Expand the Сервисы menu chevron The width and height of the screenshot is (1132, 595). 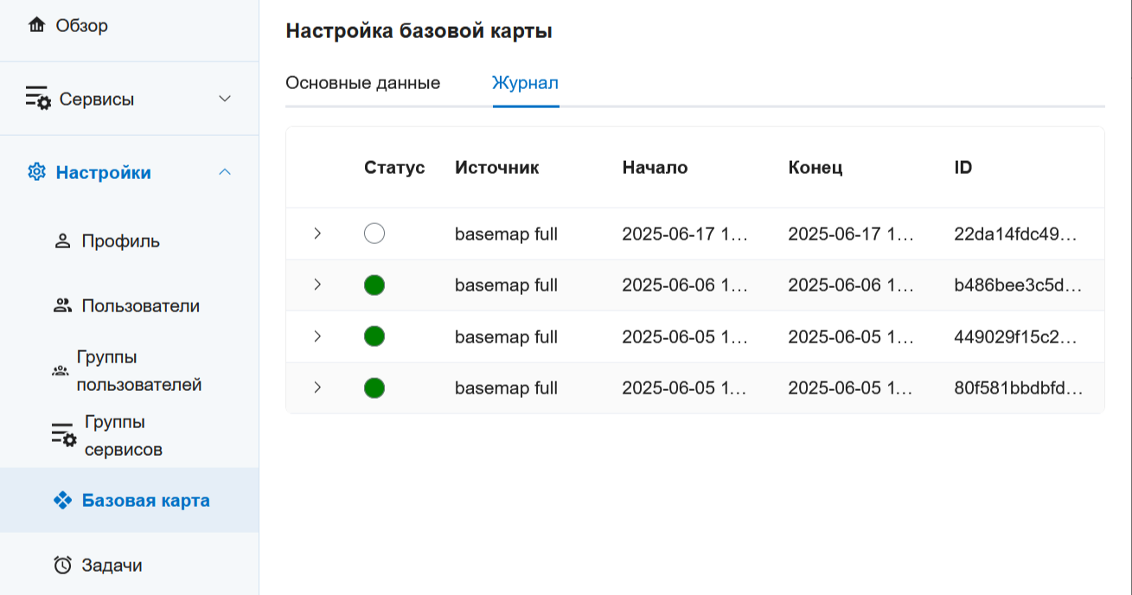pyautogui.click(x=225, y=99)
